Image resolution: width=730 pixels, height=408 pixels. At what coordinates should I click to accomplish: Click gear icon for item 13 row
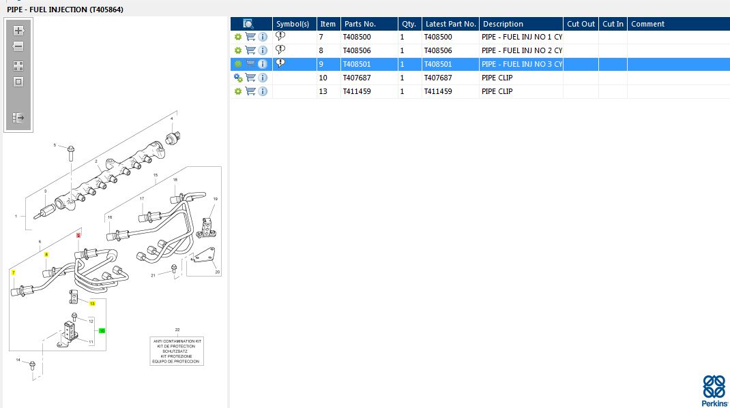(238, 91)
